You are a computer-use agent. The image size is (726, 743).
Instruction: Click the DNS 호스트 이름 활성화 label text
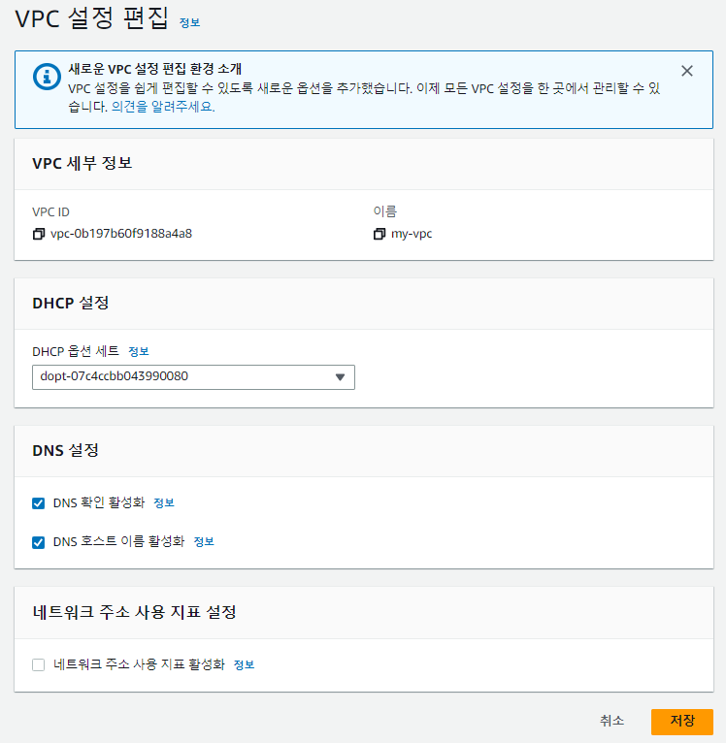pyautogui.click(x=118, y=541)
